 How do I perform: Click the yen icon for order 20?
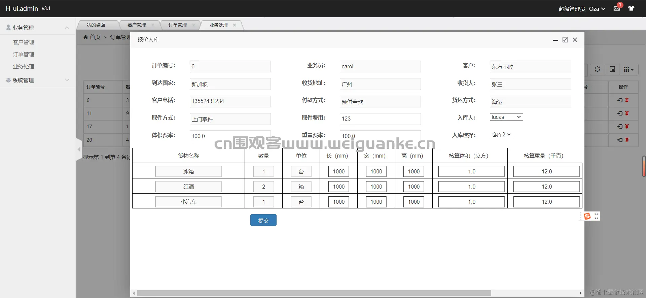point(627,140)
